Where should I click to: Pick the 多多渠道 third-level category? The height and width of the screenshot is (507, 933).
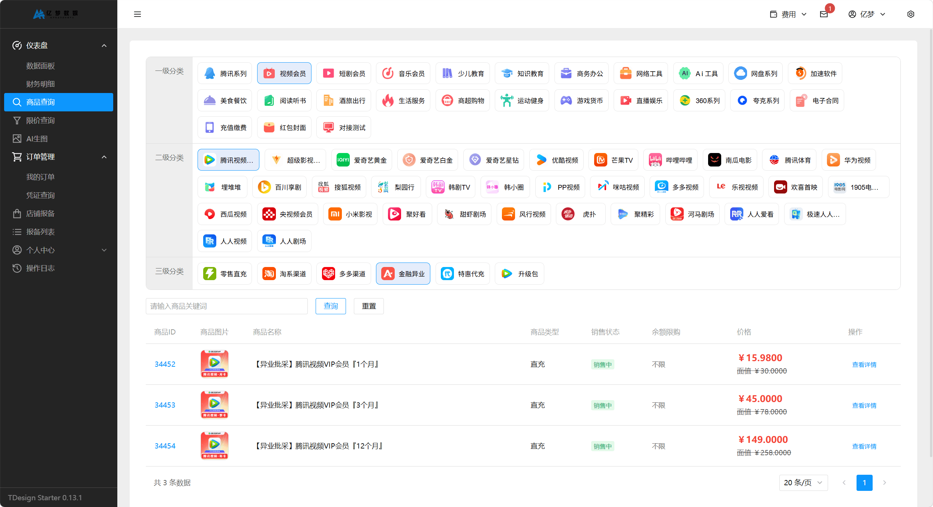pyautogui.click(x=344, y=274)
